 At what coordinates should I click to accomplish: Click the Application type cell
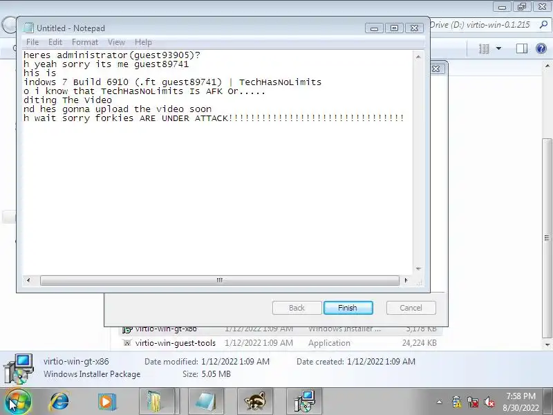coord(329,343)
